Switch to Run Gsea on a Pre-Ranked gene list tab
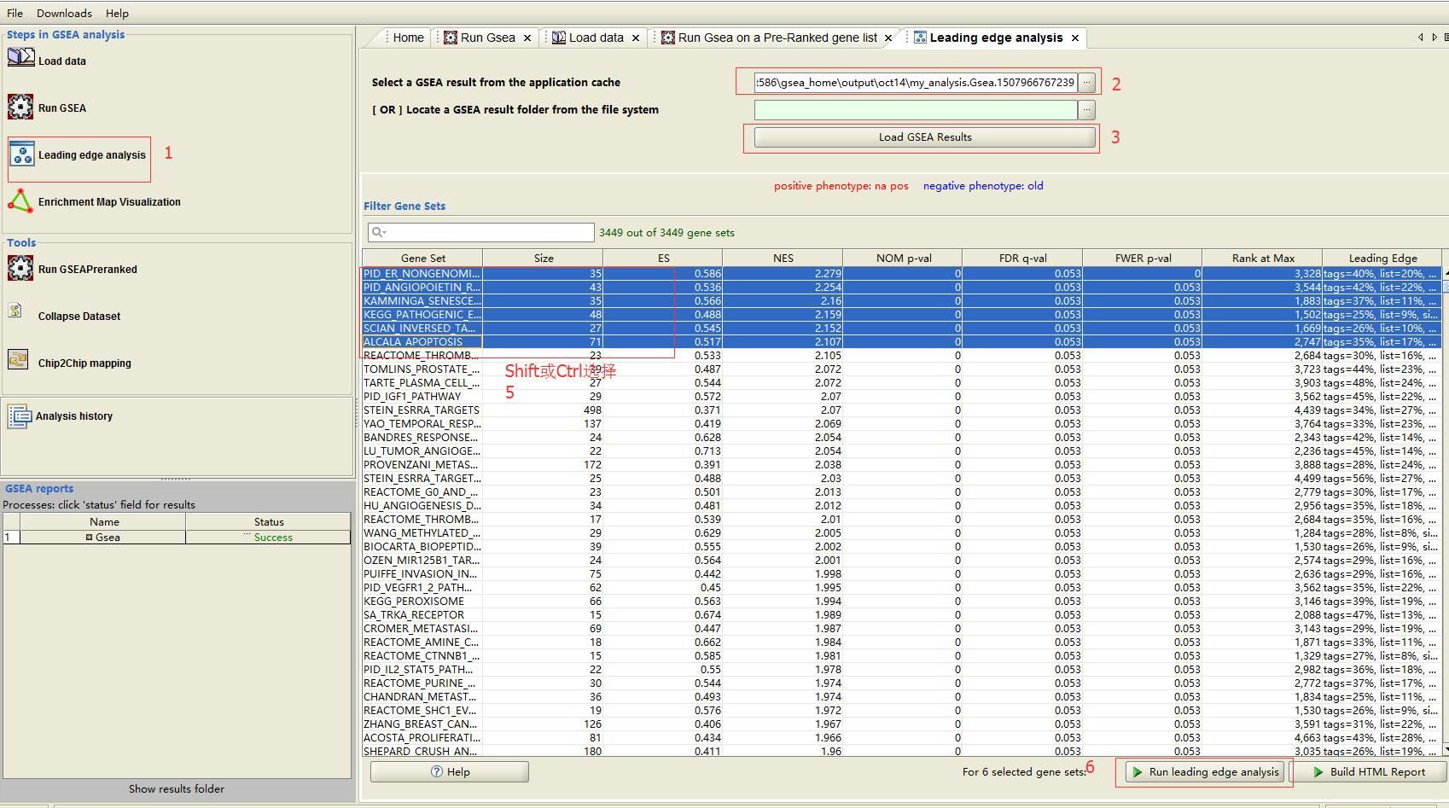 click(x=777, y=38)
